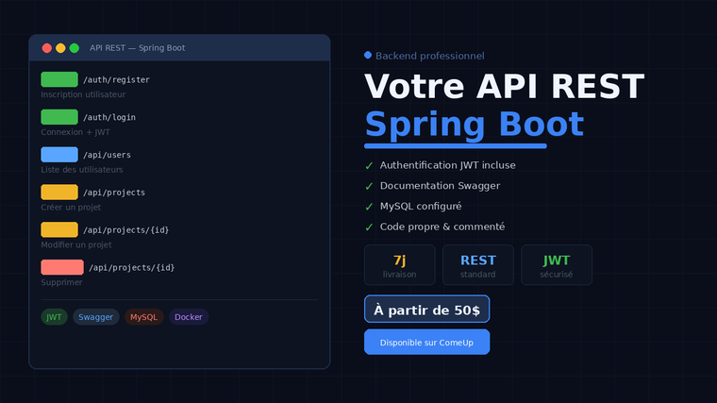This screenshot has height=403, width=717.
Task: Select the green JWT tag pill
Action: point(54,317)
